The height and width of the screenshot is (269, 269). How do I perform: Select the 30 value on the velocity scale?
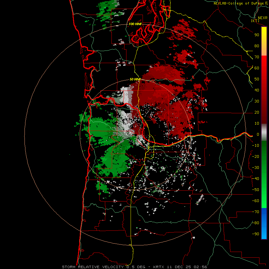[x=257, y=101]
